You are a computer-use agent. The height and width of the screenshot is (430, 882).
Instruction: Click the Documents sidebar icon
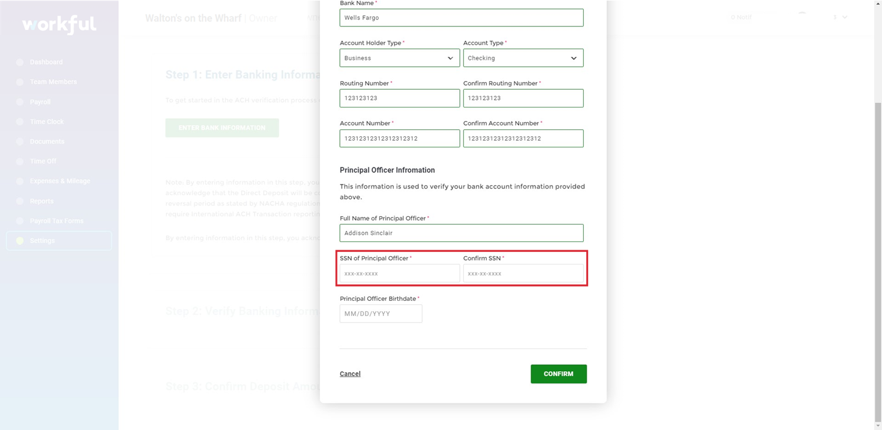(x=20, y=142)
